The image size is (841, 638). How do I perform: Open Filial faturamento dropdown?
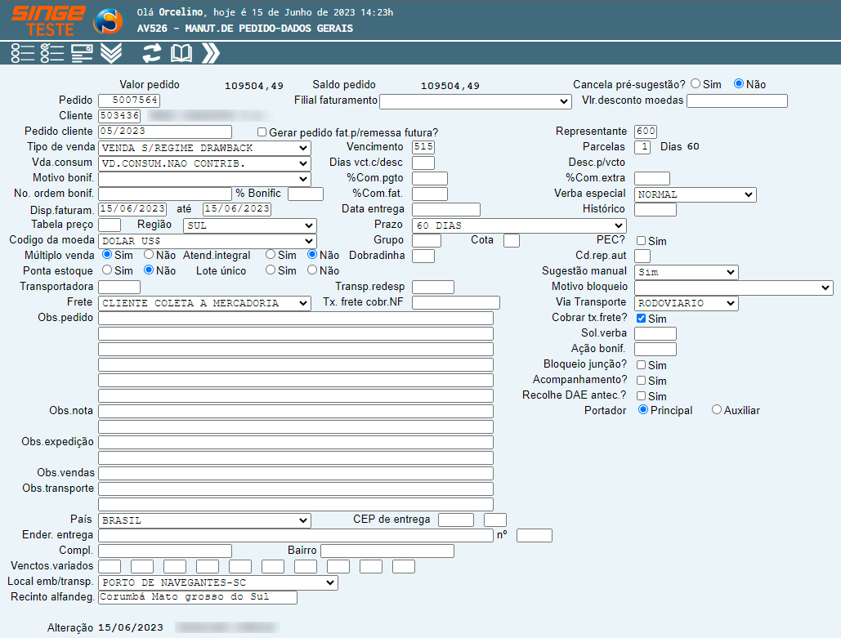pyautogui.click(x=475, y=101)
